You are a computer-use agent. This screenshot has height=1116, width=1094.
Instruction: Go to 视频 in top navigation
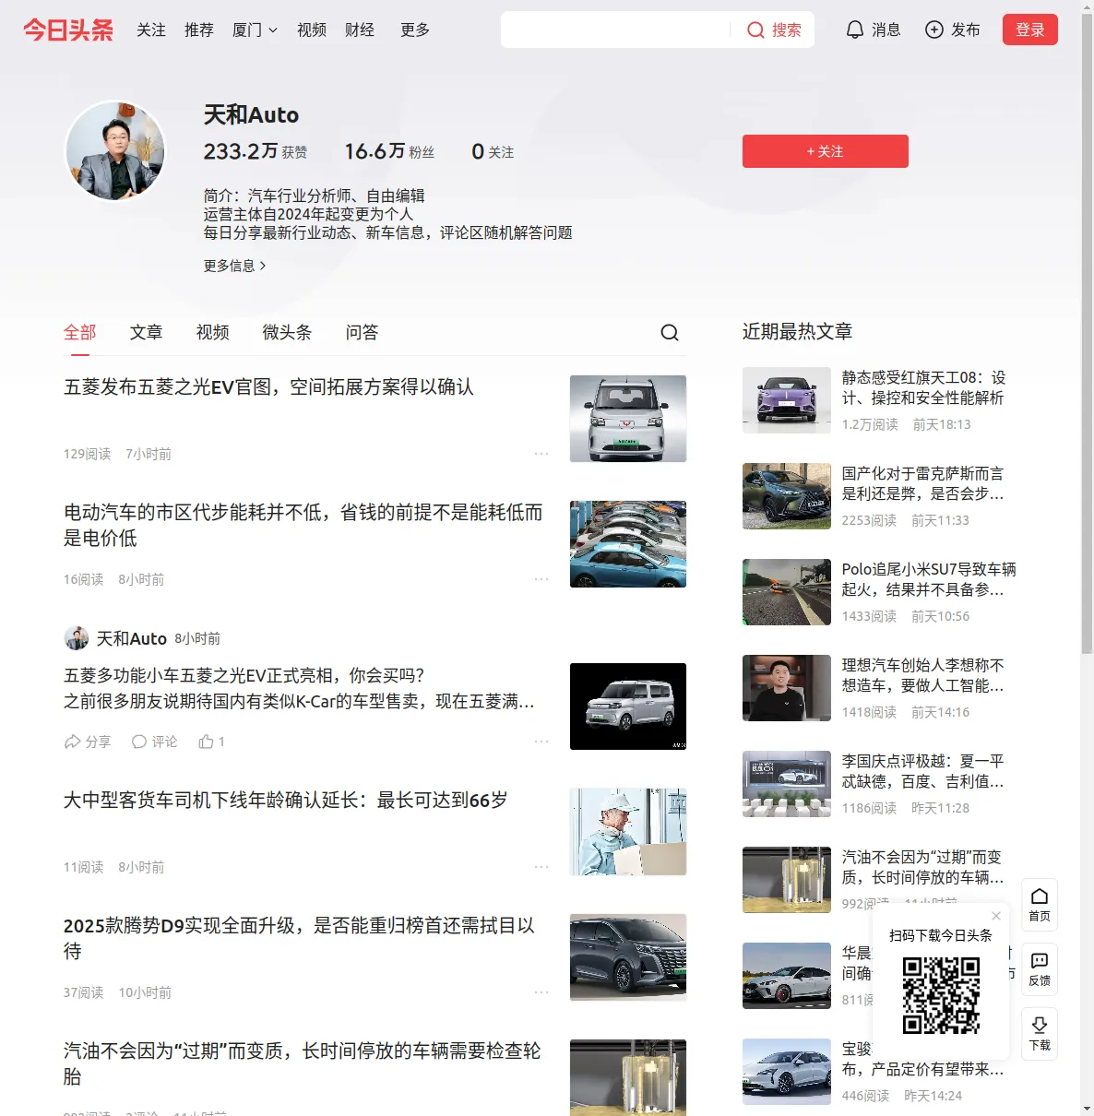(312, 30)
